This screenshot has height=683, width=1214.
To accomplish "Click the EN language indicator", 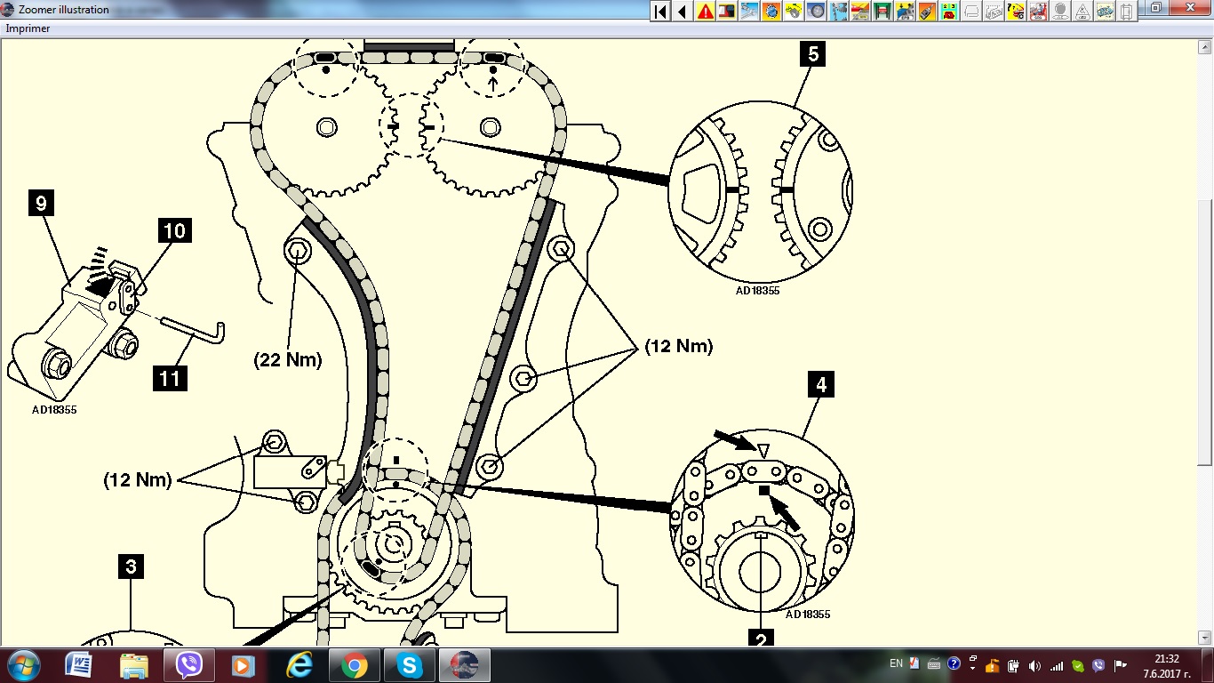I will coord(896,663).
